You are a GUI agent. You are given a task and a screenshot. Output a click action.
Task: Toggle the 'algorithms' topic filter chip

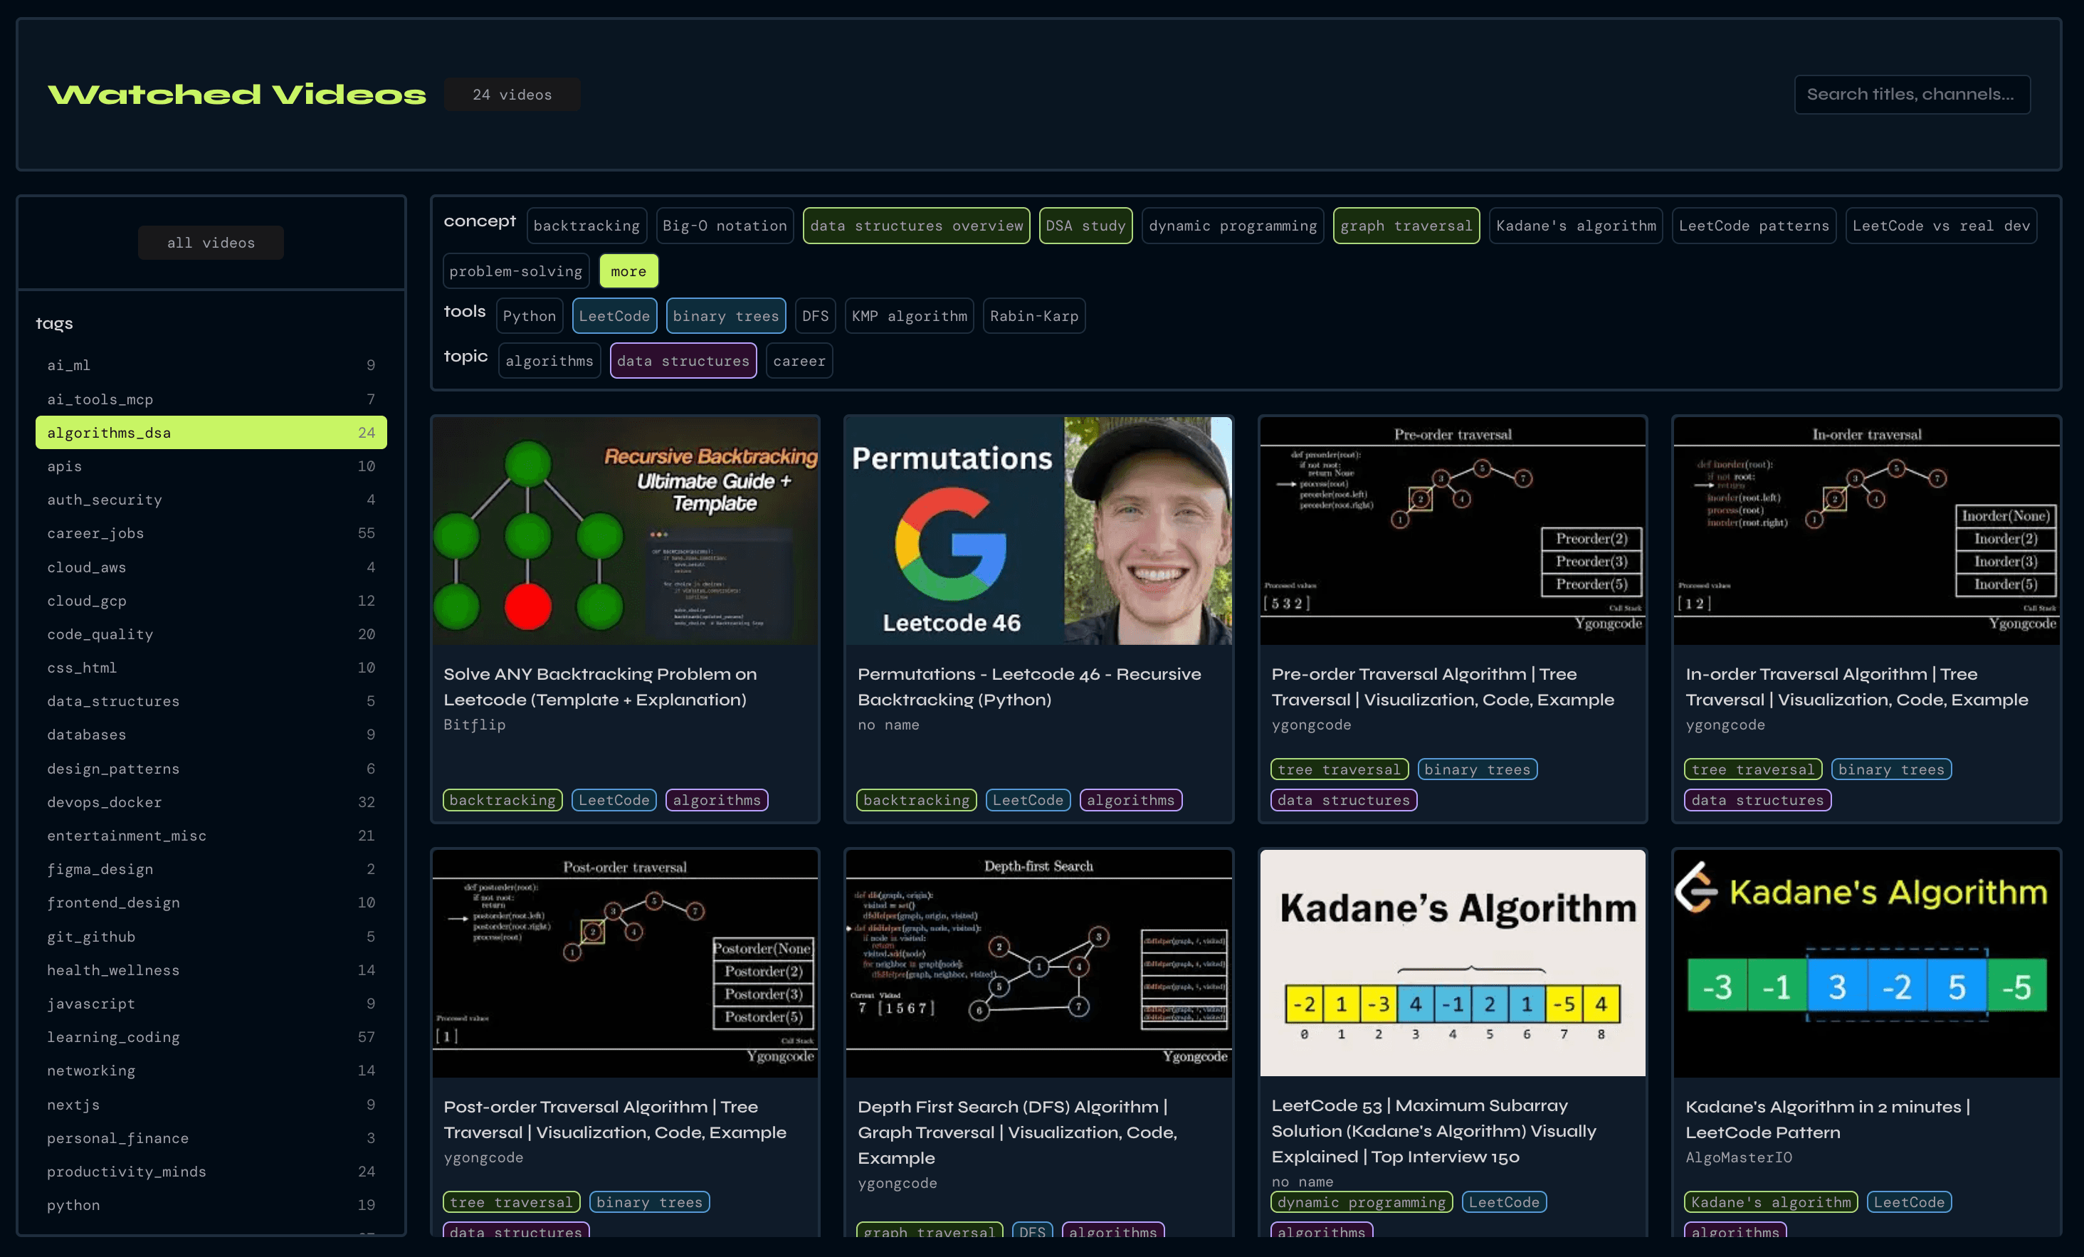(549, 360)
